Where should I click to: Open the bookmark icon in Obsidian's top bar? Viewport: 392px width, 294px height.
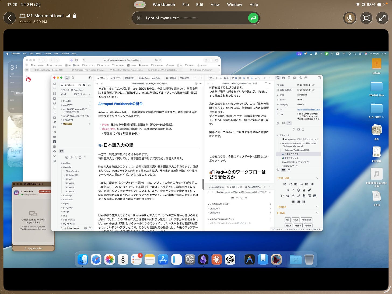click(73, 78)
